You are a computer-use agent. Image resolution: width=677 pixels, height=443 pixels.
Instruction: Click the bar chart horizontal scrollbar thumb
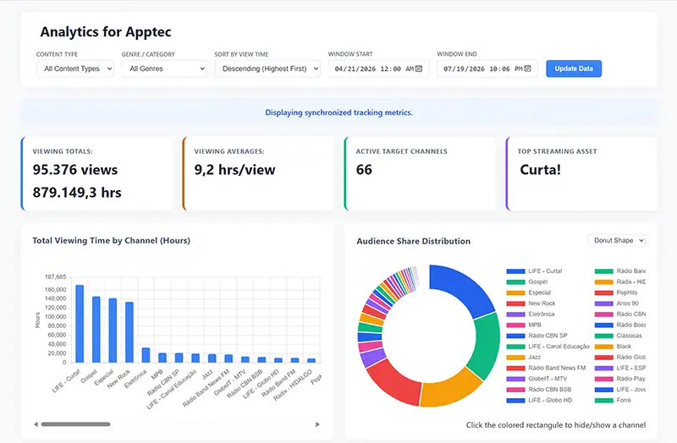tap(75, 424)
